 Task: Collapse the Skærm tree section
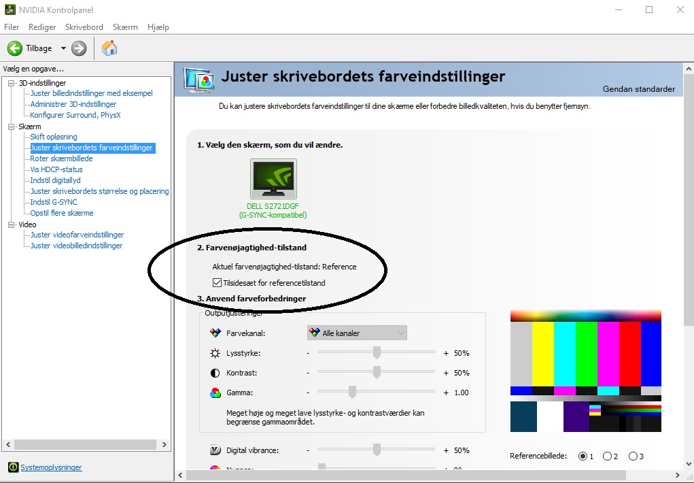coord(10,126)
